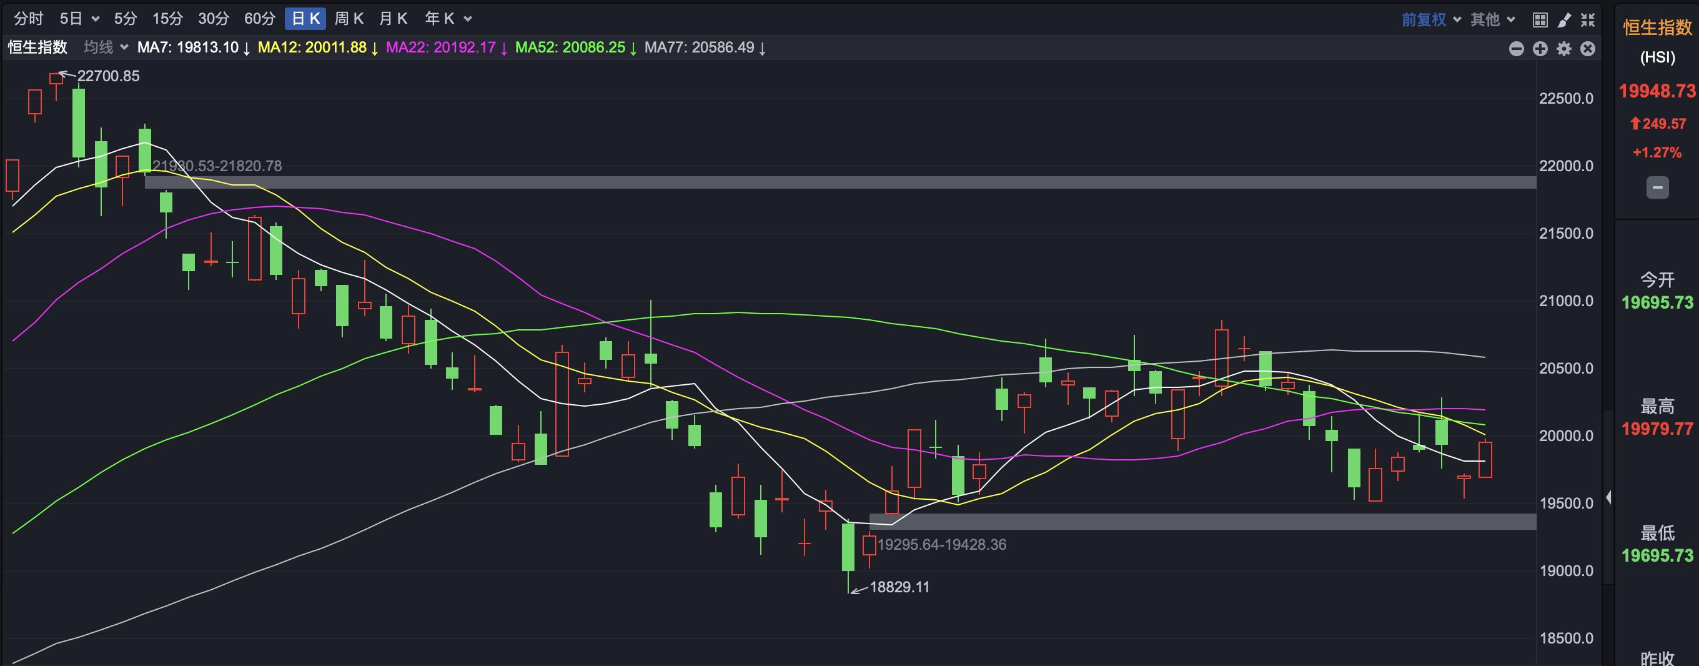Toggle the green MA52 average line
This screenshot has height=666, width=1699.
[x=570, y=47]
